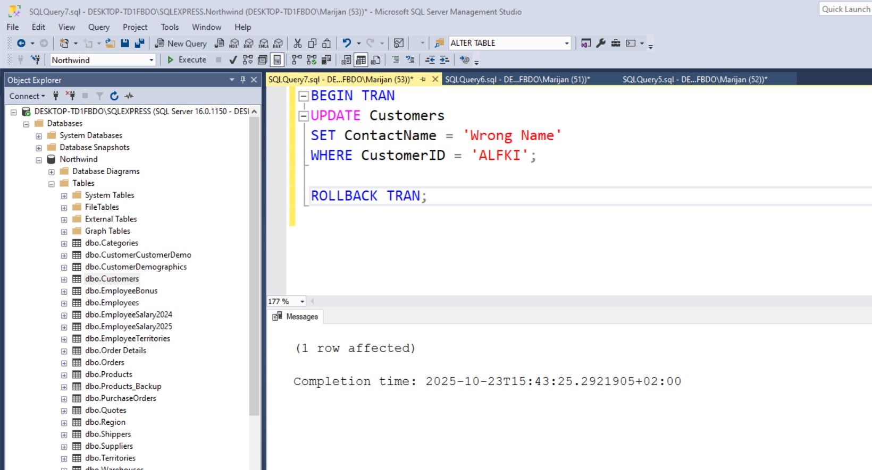Click the New Query button
Image resolution: width=872 pixels, height=470 pixels.
181,44
